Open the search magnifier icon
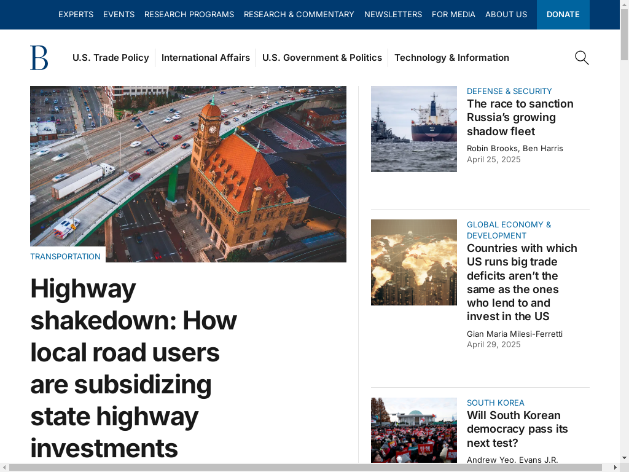This screenshot has height=472, width=629. tap(582, 58)
